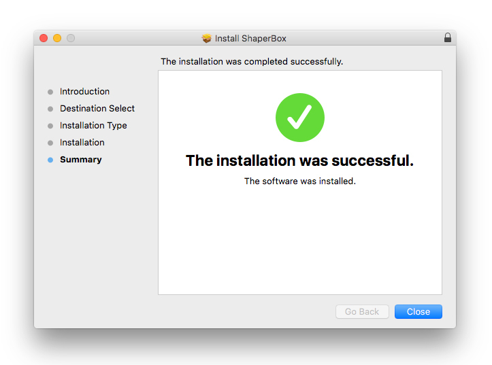The image size is (492, 365).
Task: Select the Installation Type step
Action: (93, 126)
